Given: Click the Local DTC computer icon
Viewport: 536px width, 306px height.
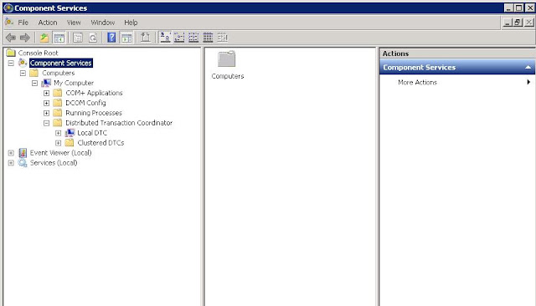Looking at the screenshot, I should tap(70, 133).
